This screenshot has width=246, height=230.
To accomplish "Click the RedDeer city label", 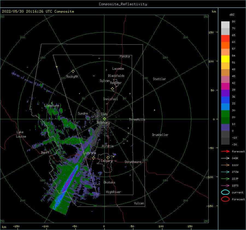I will [116, 83].
